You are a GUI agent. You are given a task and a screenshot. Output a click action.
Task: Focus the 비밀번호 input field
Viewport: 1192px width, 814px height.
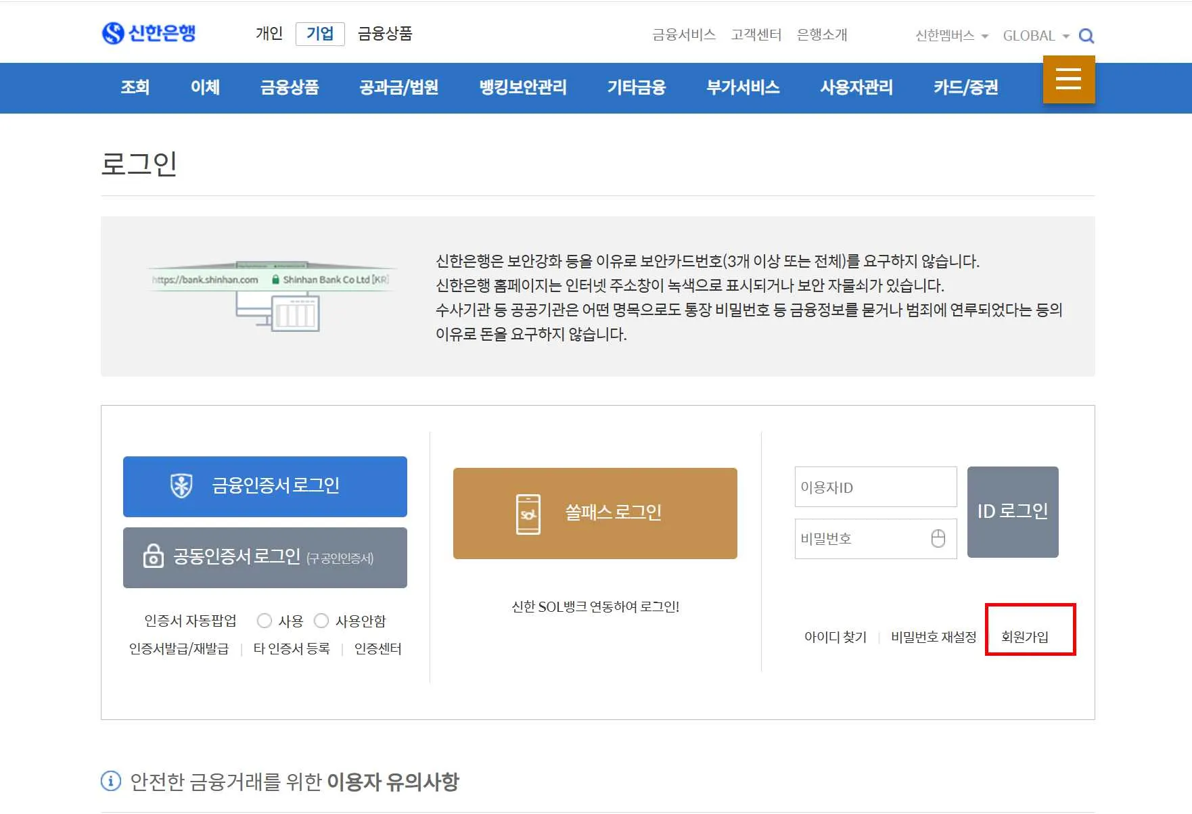pyautogui.click(x=876, y=539)
